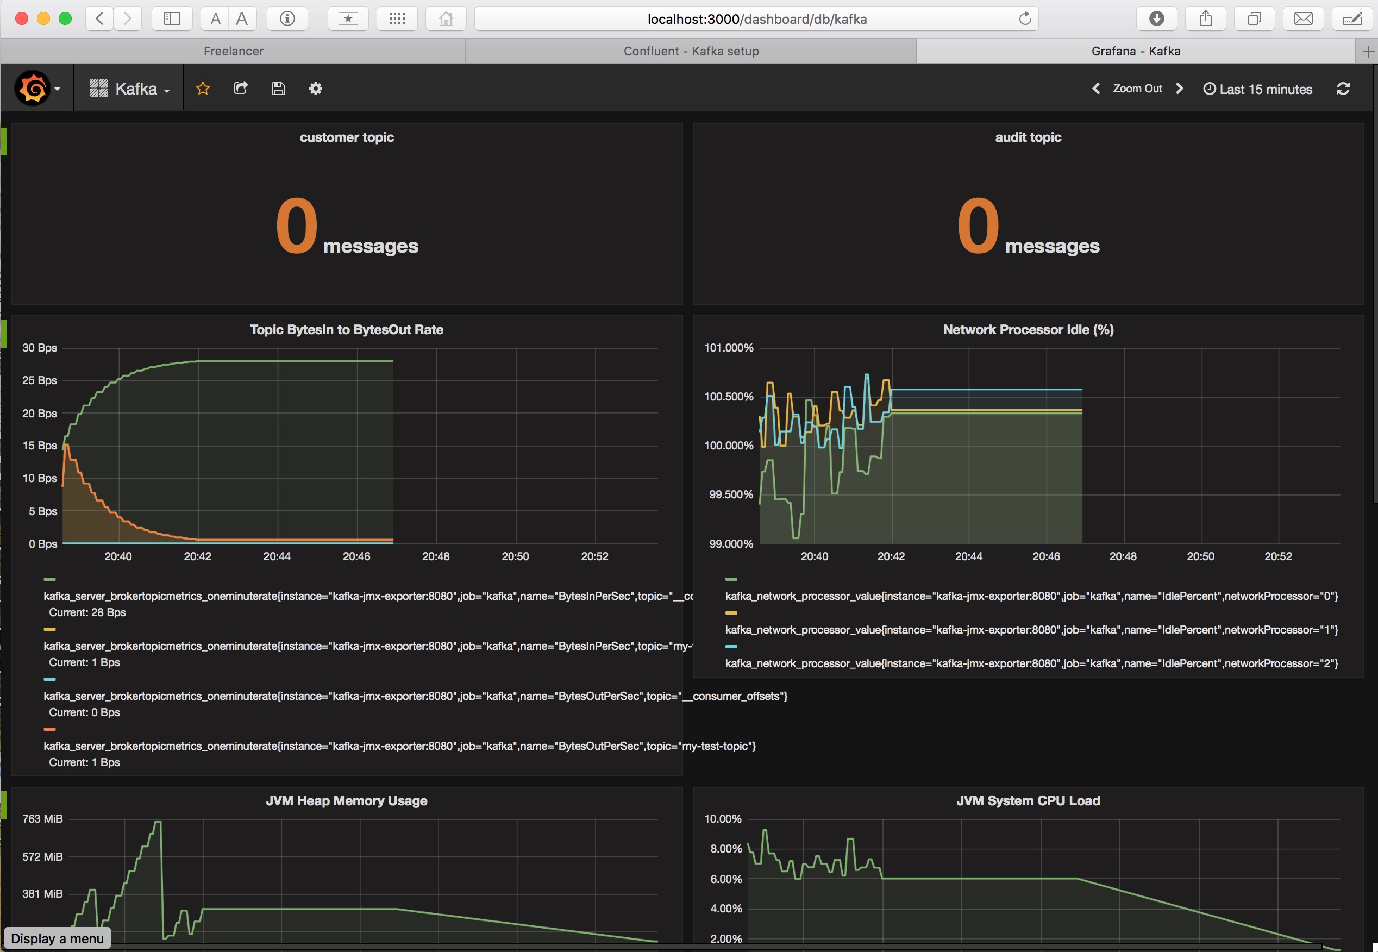Viewport: 1378px width, 952px height.
Task: Save the dashboard with floppy icon
Action: click(278, 89)
